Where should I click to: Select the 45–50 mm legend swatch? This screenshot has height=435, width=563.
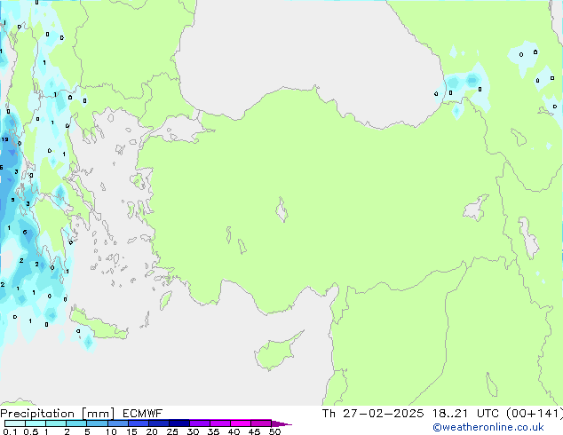261,423
